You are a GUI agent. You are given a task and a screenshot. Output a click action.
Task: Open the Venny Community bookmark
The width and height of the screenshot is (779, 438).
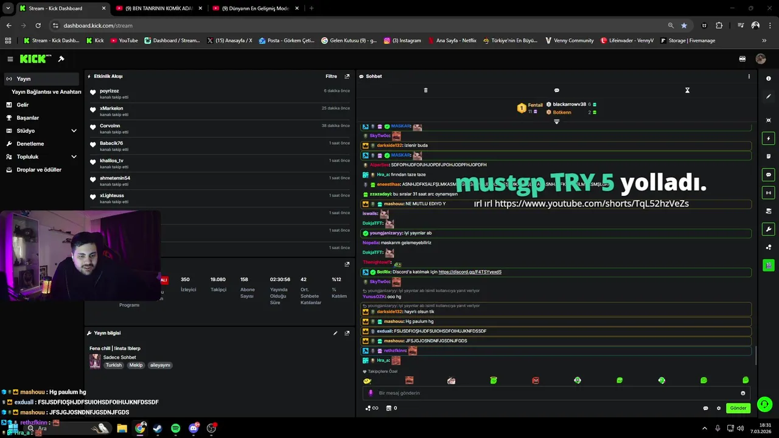click(x=569, y=41)
